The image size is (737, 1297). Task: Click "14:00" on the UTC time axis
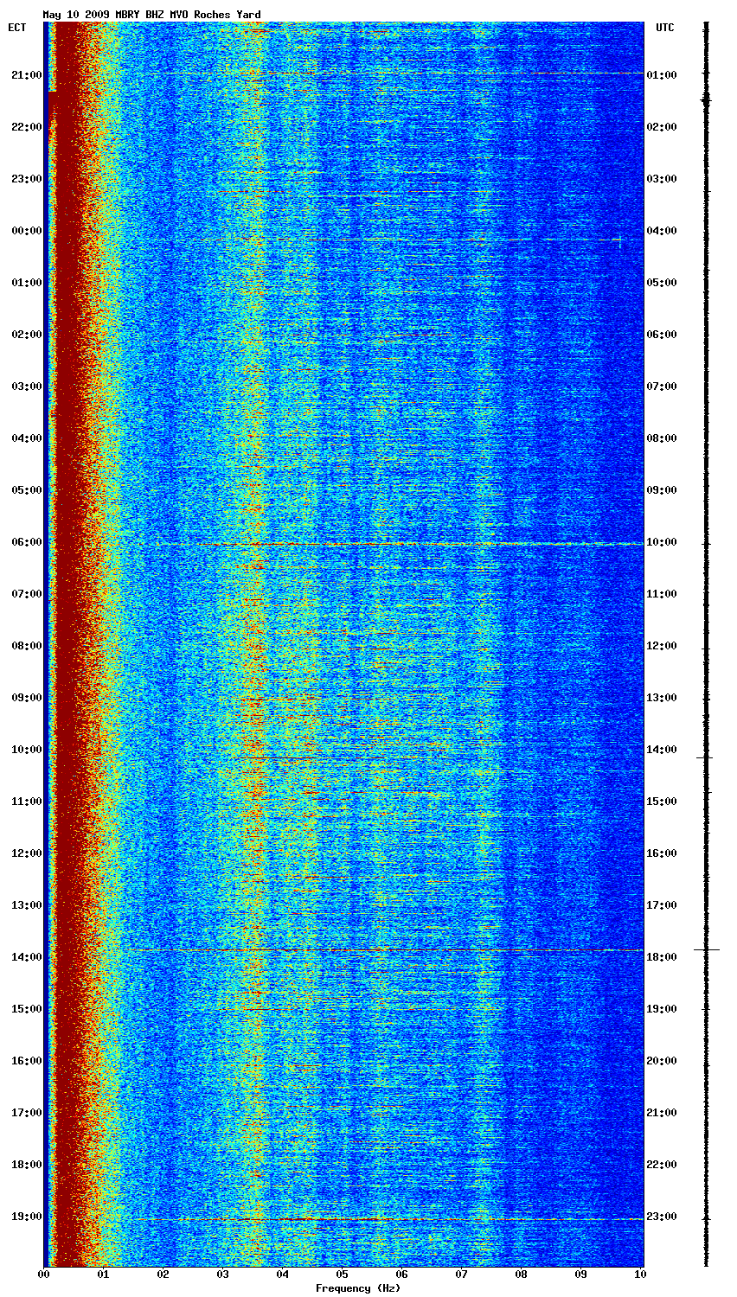pyautogui.click(x=662, y=750)
